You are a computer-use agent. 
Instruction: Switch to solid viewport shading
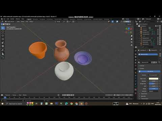(126, 22)
